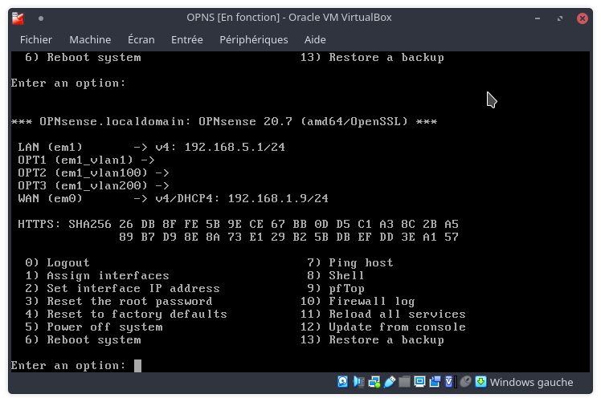This screenshot has height=402, width=601.
Task: Click the WAN (em0) 192.168.1.9/24 line
Action: point(173,198)
